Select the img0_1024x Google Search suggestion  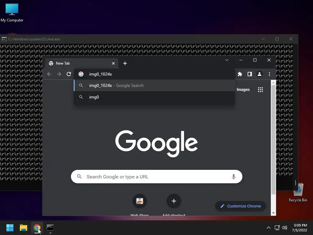point(154,86)
